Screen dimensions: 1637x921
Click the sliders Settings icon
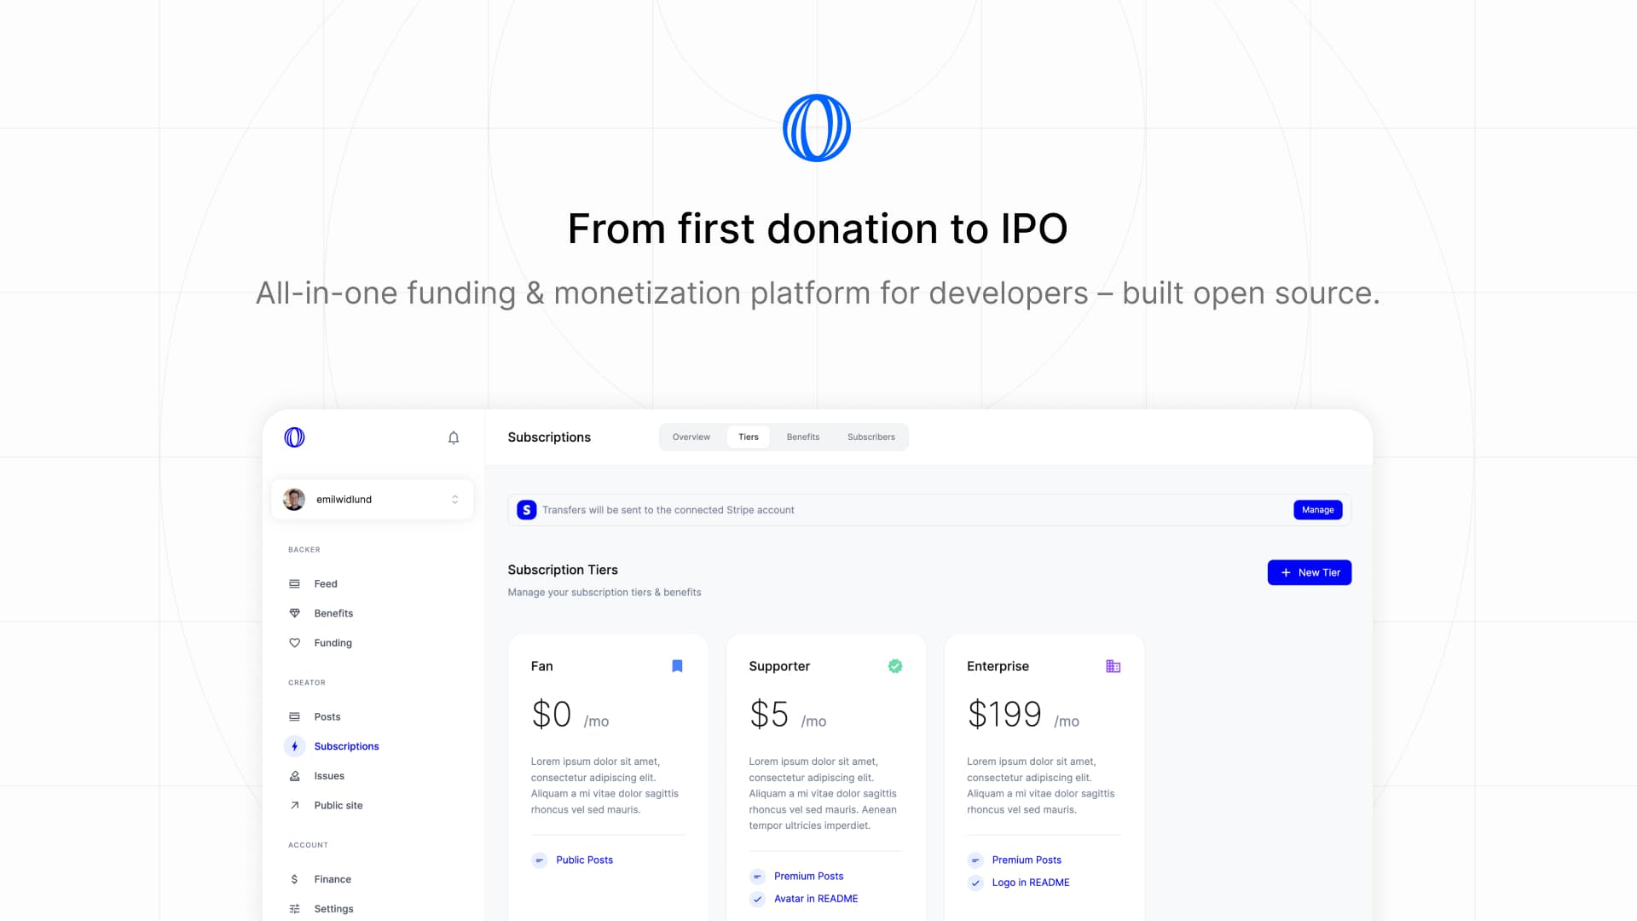pyautogui.click(x=294, y=909)
